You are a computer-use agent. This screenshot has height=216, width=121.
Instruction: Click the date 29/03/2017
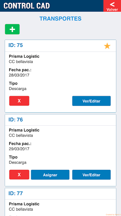click(x=19, y=149)
